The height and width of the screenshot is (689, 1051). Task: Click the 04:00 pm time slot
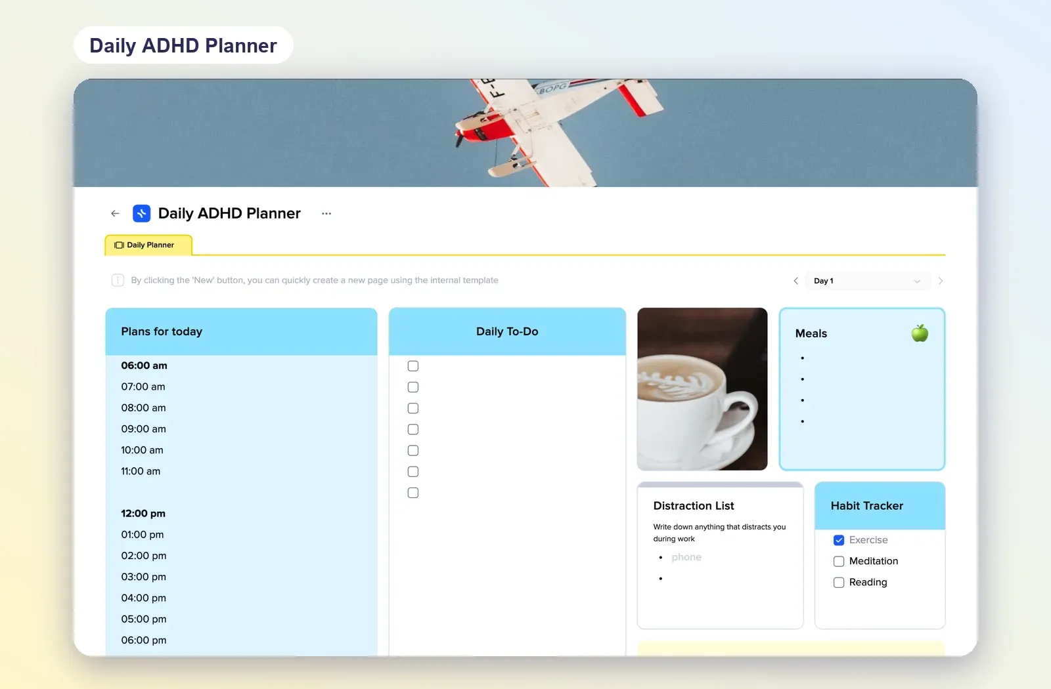click(x=144, y=598)
